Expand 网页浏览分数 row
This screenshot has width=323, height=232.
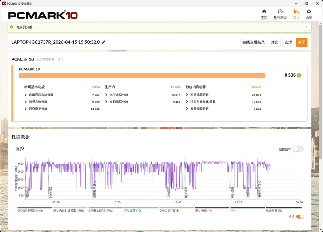tap(25, 109)
